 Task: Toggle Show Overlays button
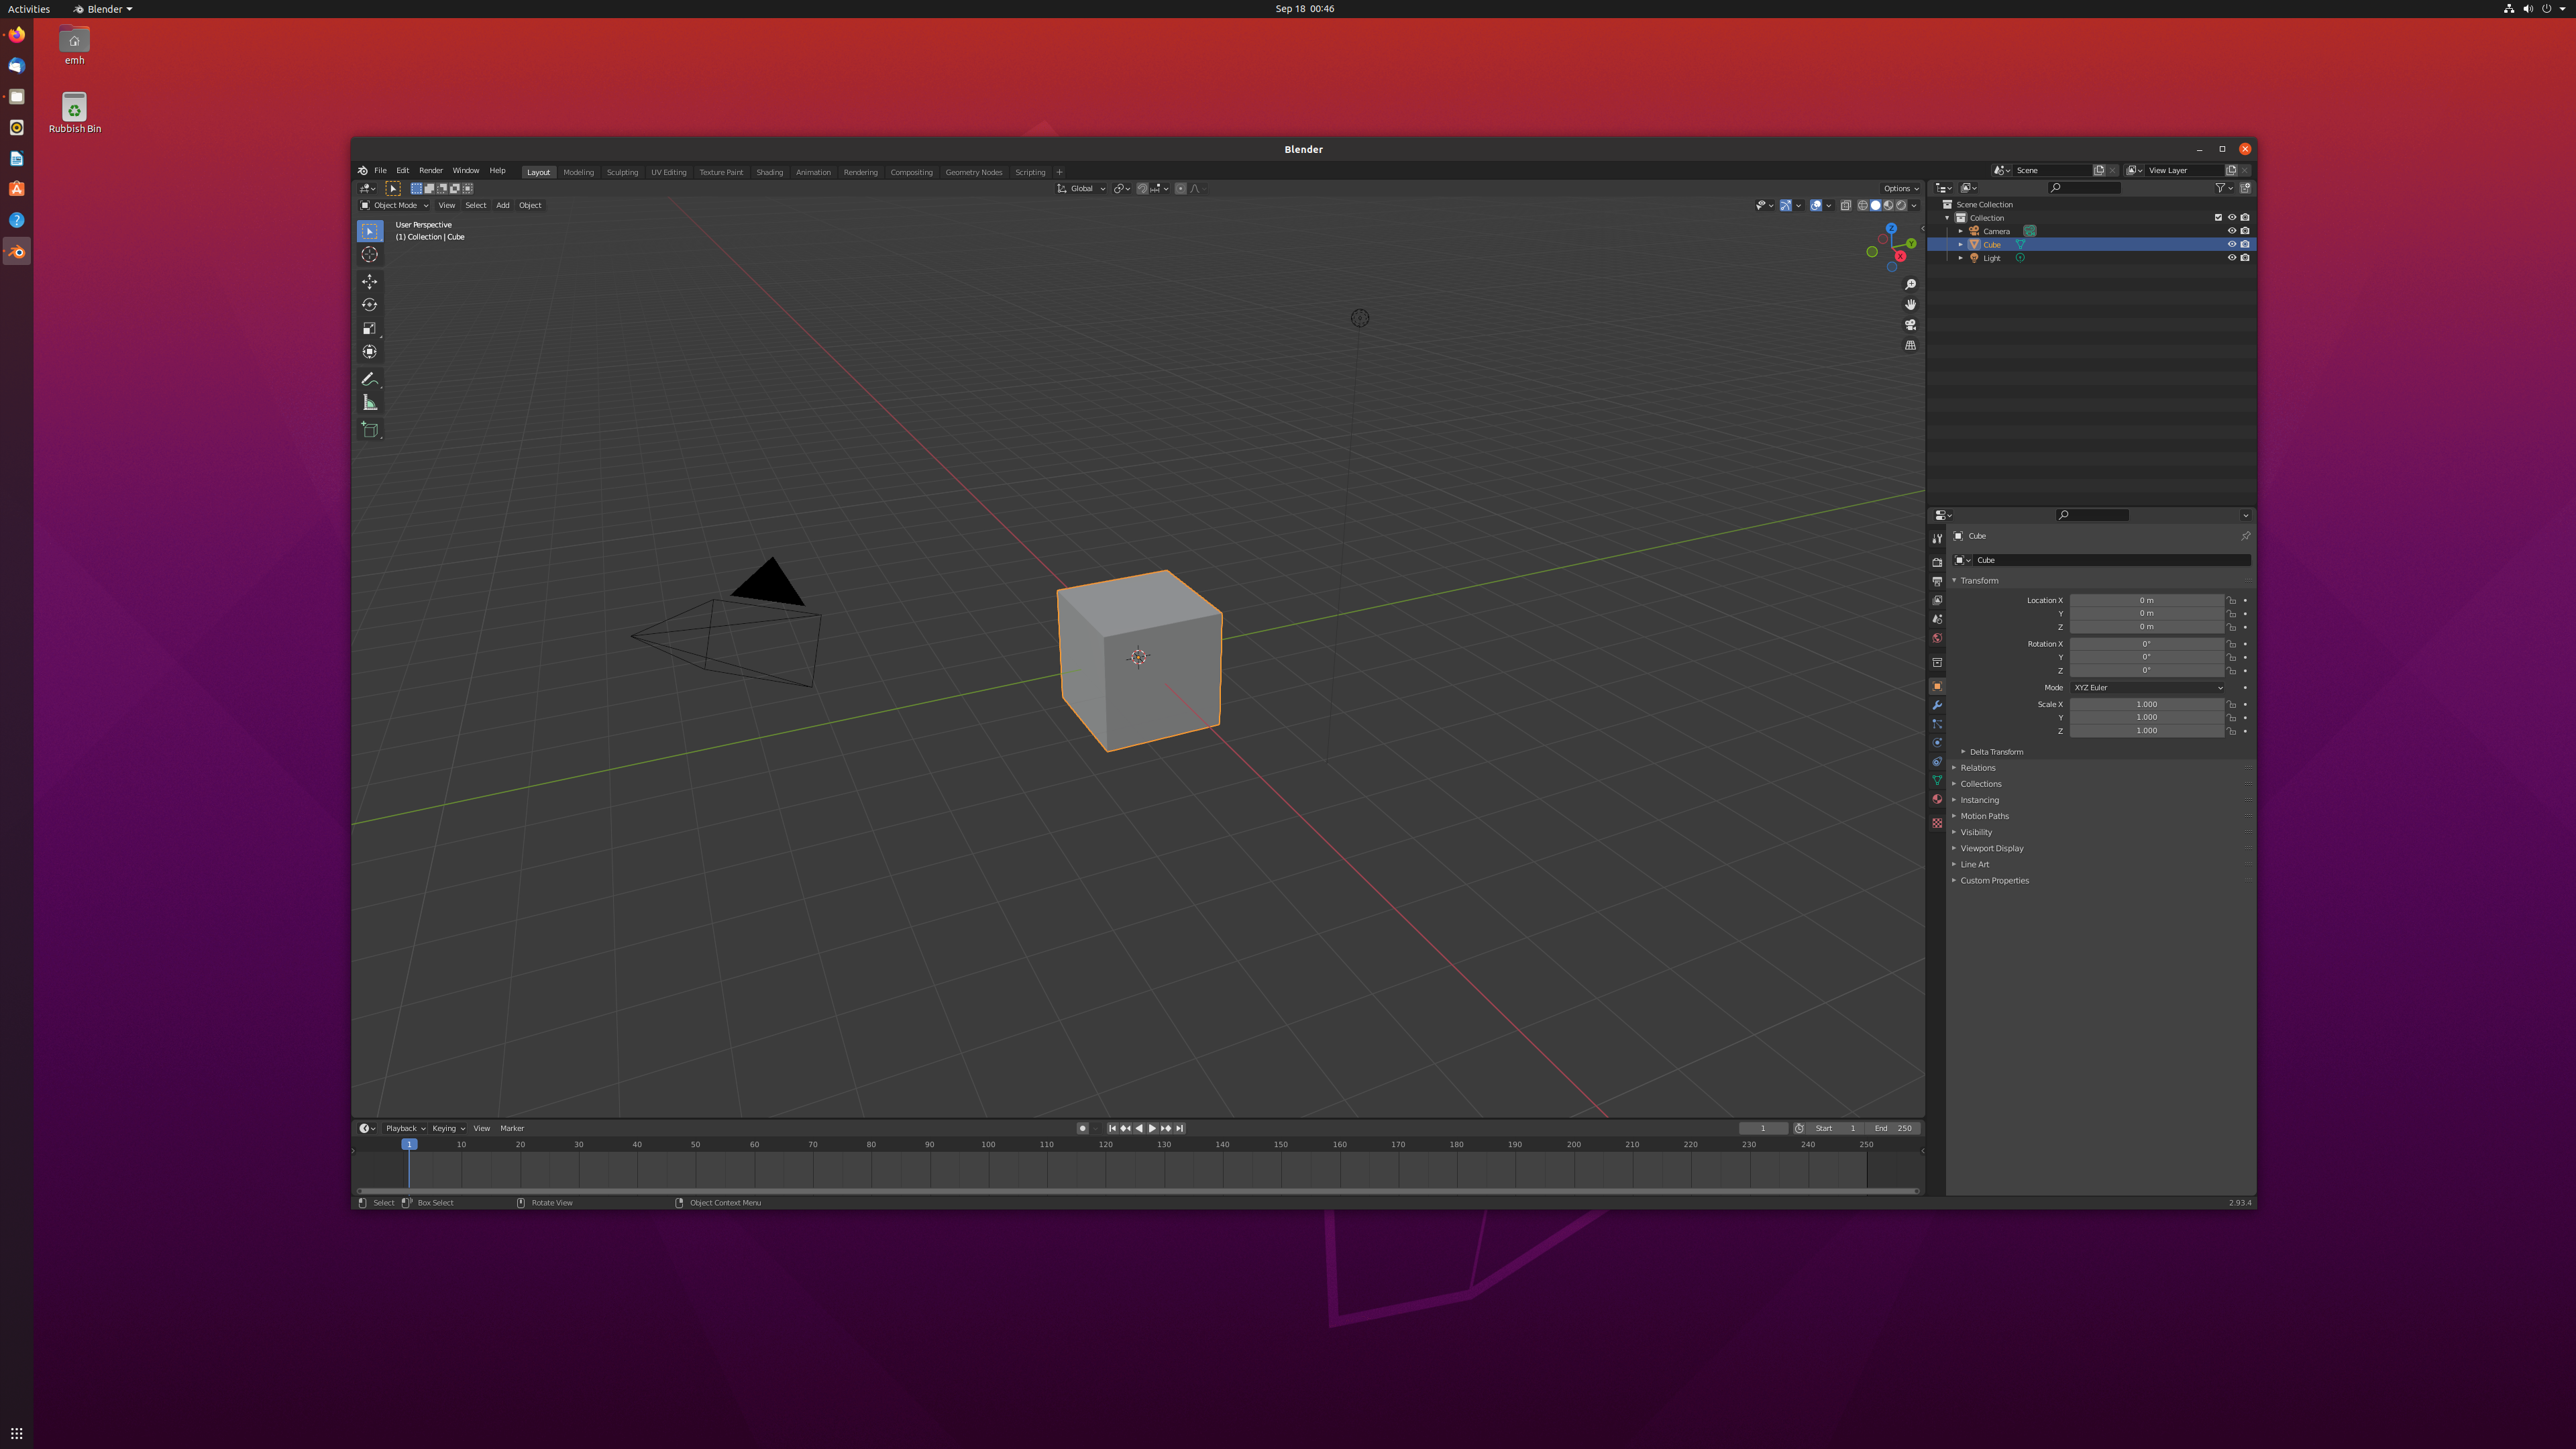[x=1816, y=206]
